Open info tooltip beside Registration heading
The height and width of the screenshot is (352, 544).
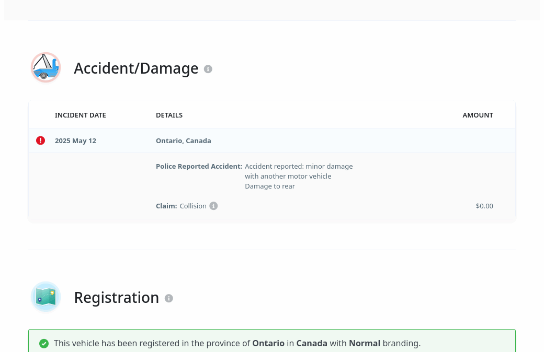point(168,298)
